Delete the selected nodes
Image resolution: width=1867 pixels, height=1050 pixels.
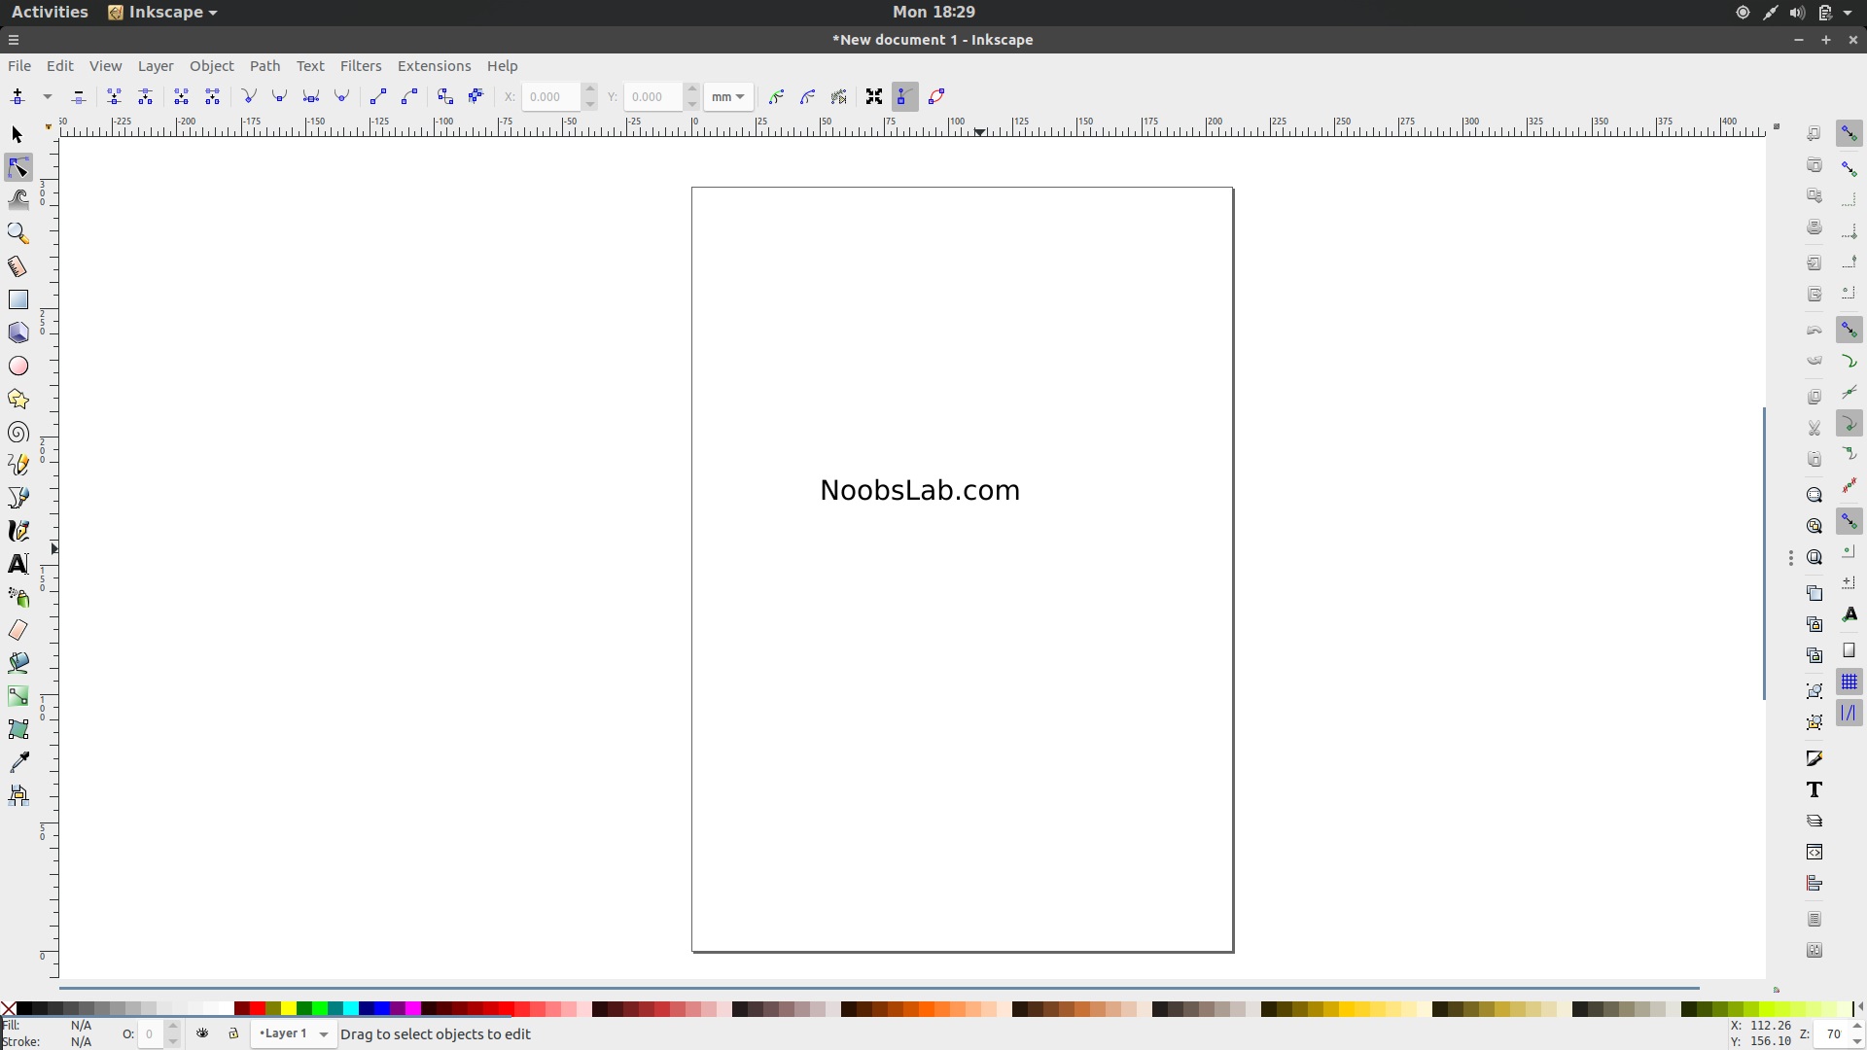pos(78,96)
